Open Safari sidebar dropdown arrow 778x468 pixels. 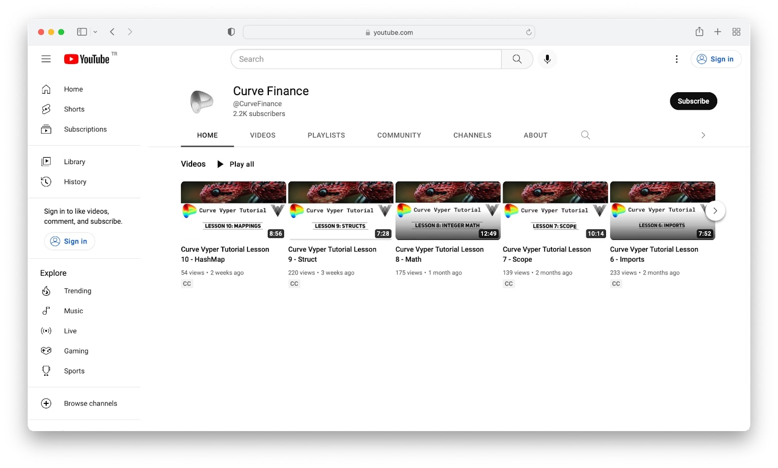click(x=95, y=32)
